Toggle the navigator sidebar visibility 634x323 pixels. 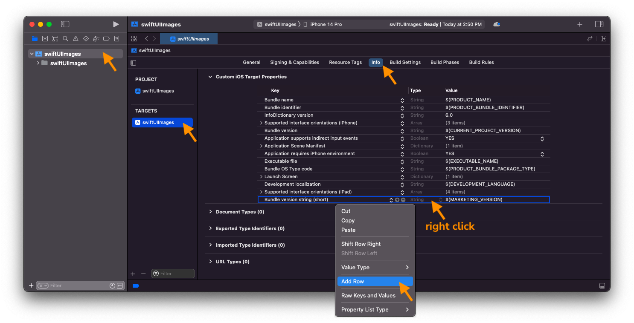click(x=65, y=24)
